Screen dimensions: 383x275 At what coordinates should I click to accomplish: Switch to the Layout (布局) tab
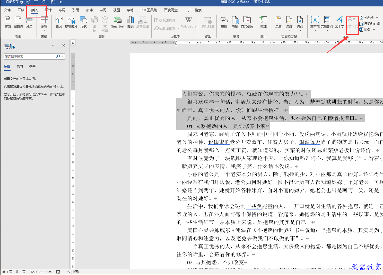tap(62, 10)
